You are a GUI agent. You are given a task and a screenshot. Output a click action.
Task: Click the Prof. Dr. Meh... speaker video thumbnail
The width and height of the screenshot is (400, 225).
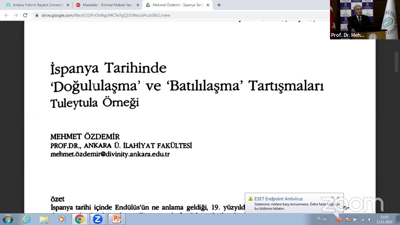click(364, 19)
